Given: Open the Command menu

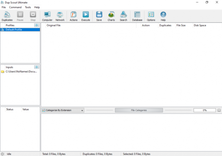Looking at the screenshot, I should coord(15,7).
